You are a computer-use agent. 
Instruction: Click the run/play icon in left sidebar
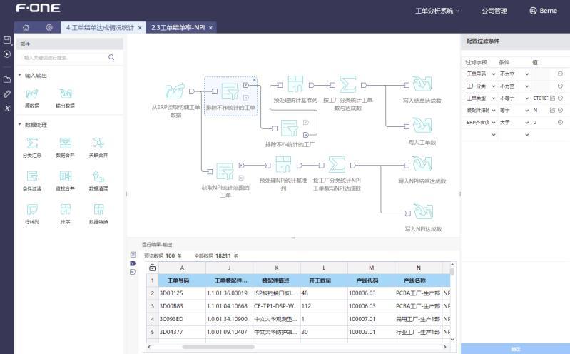click(x=7, y=54)
